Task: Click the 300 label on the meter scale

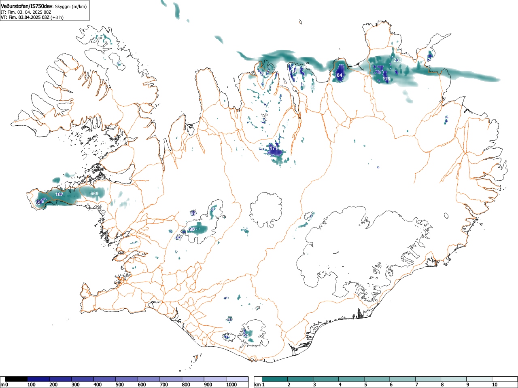Action: click(x=76, y=385)
